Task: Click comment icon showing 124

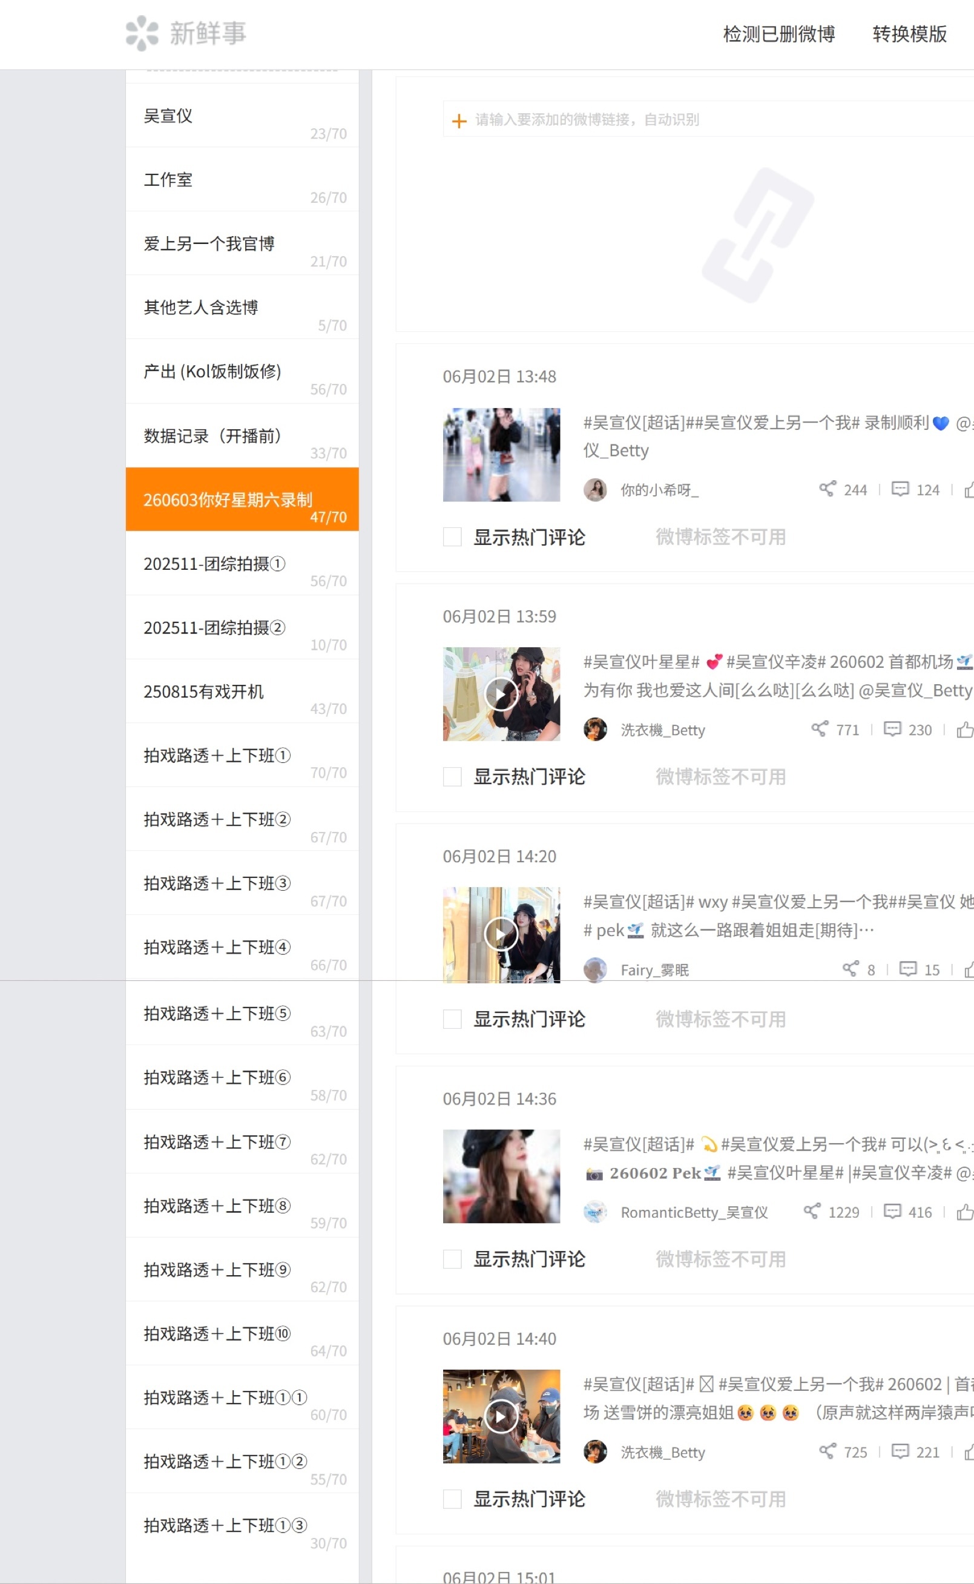Action: point(900,489)
